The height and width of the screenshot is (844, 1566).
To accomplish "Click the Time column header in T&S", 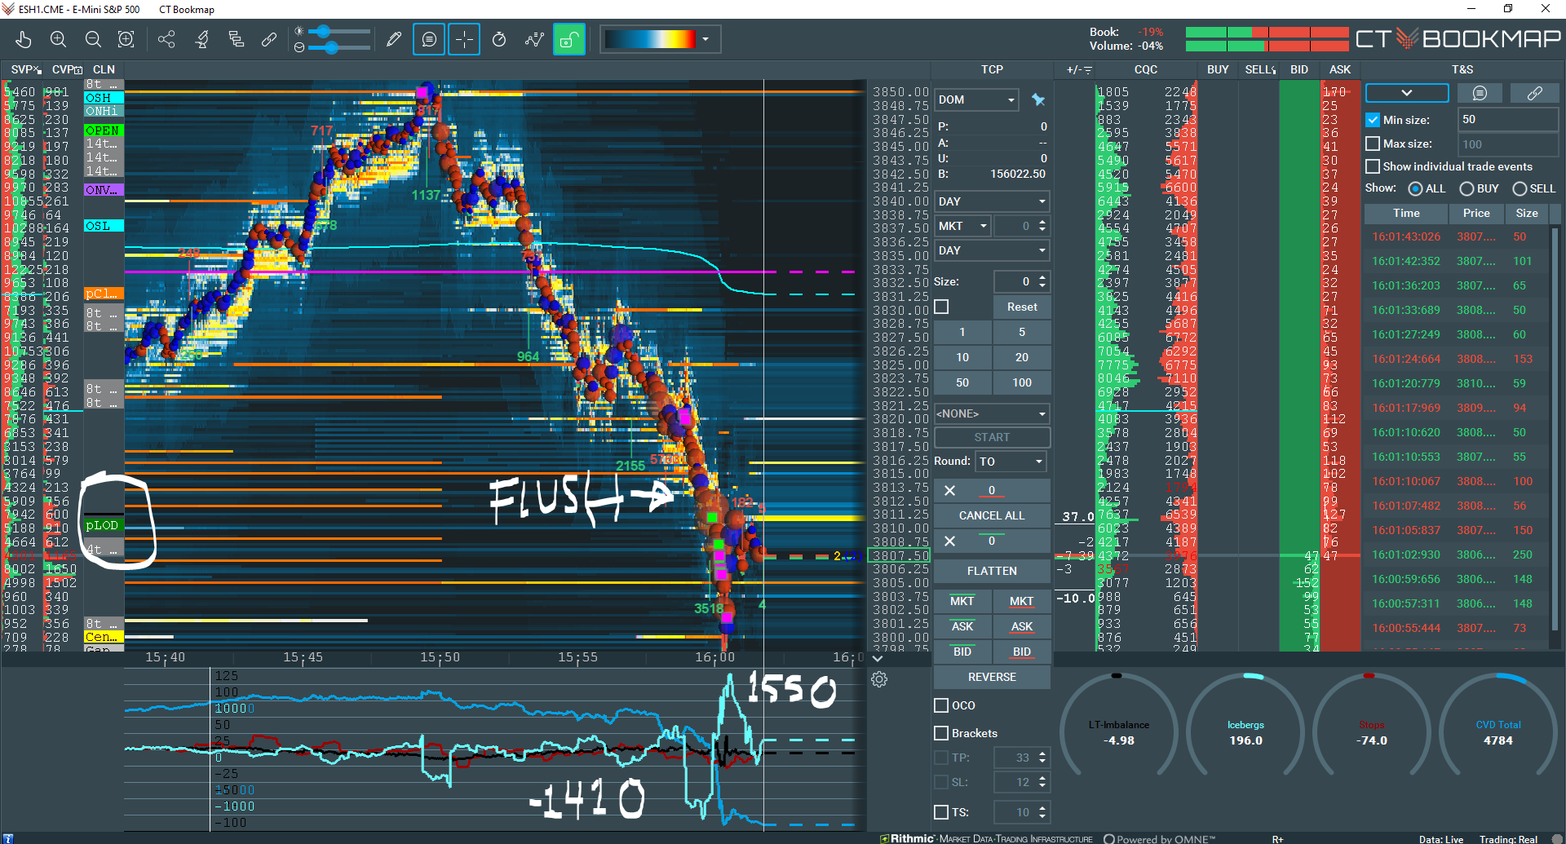I will click(x=1406, y=214).
